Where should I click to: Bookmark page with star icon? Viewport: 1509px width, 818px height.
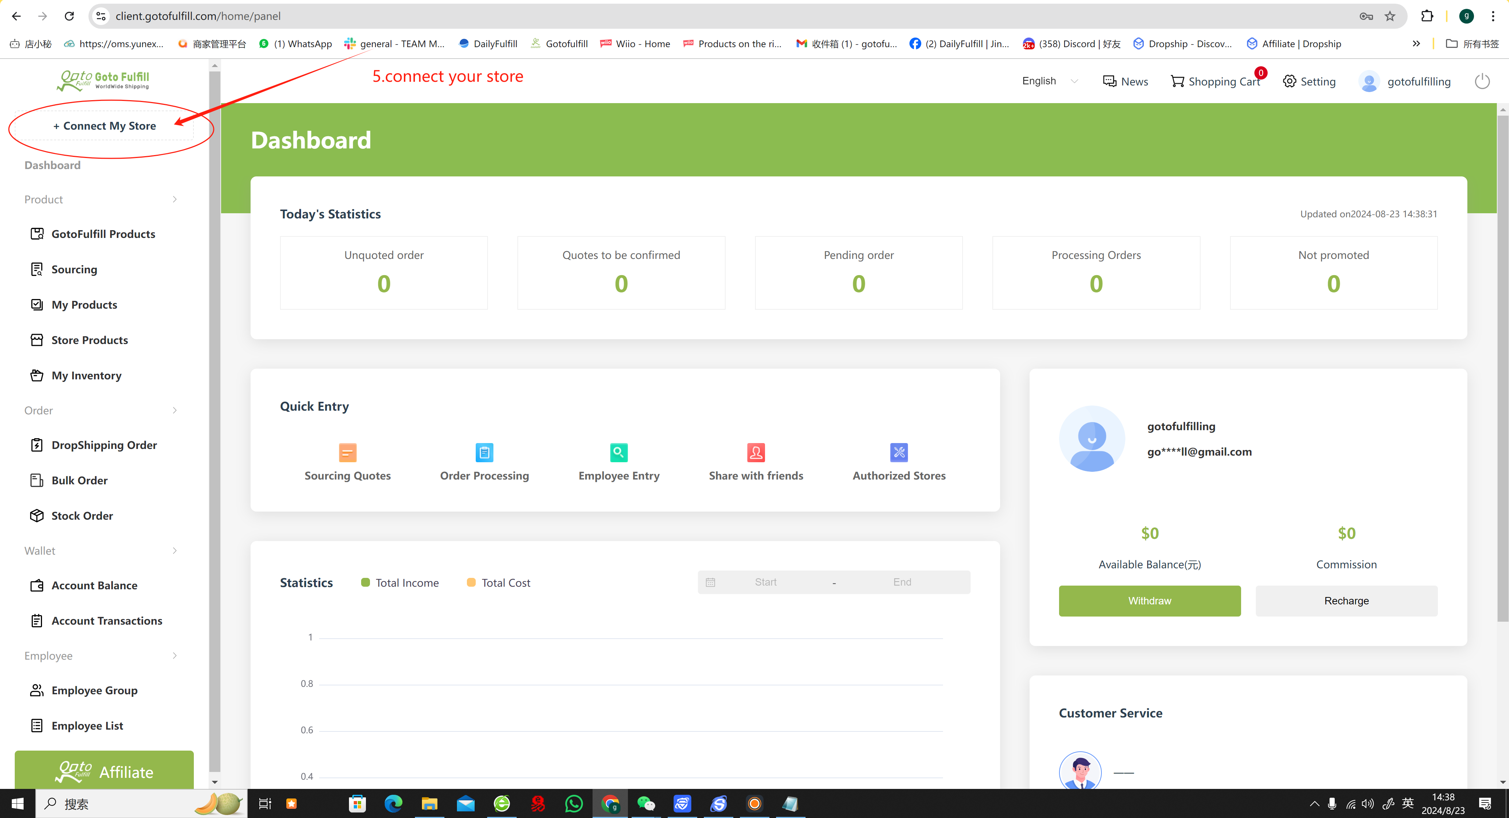tap(1390, 16)
